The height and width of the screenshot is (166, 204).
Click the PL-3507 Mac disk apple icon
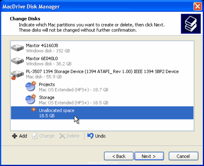[x=13, y=78]
